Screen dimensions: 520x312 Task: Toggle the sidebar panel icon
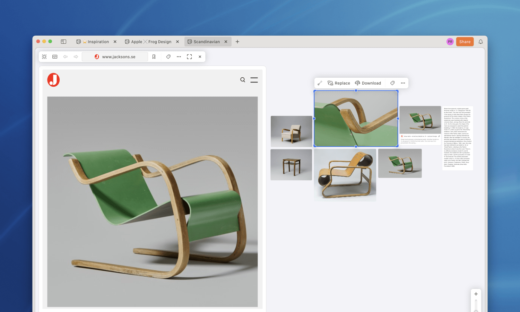[x=63, y=42]
